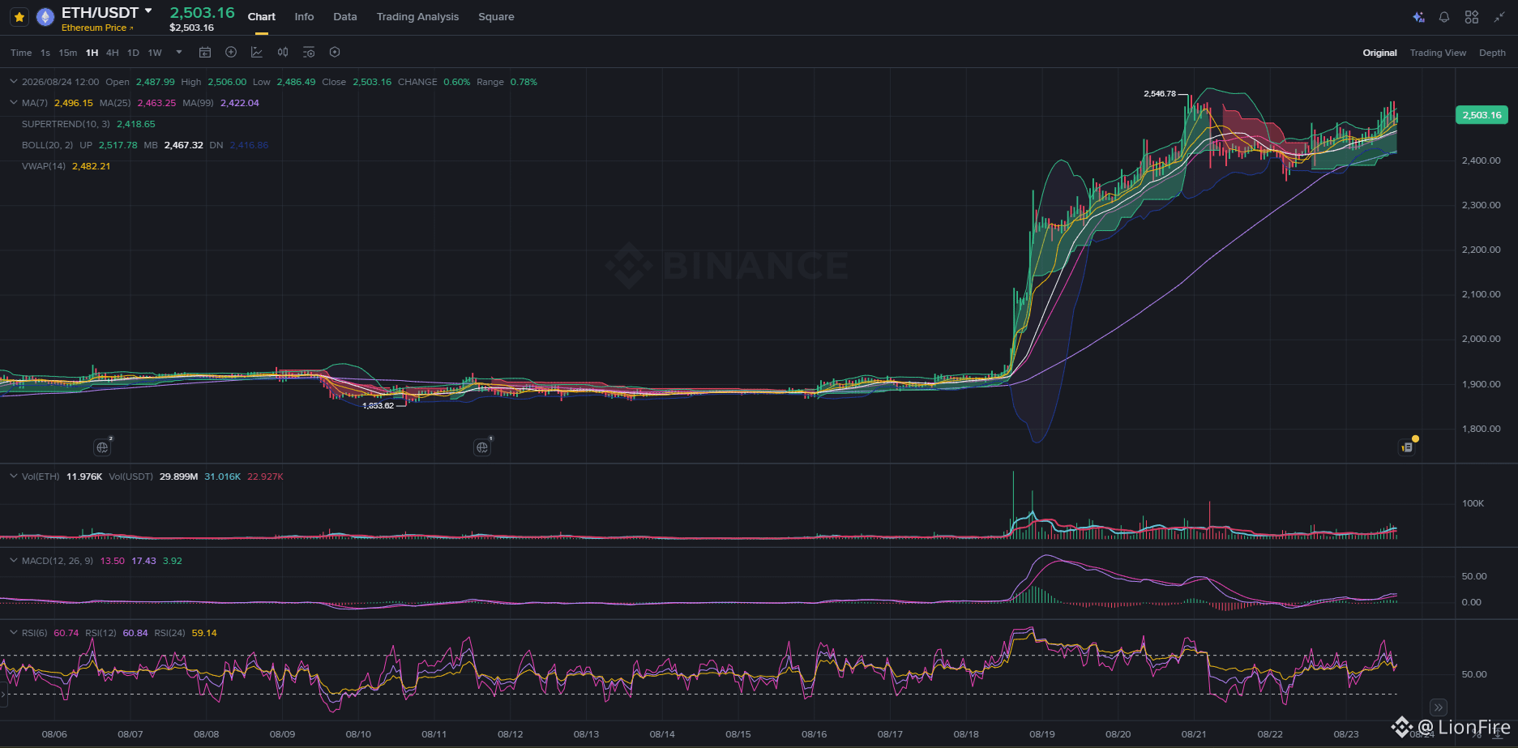Click the MA(25) indicator label
The height and width of the screenshot is (748, 1518).
(x=115, y=103)
